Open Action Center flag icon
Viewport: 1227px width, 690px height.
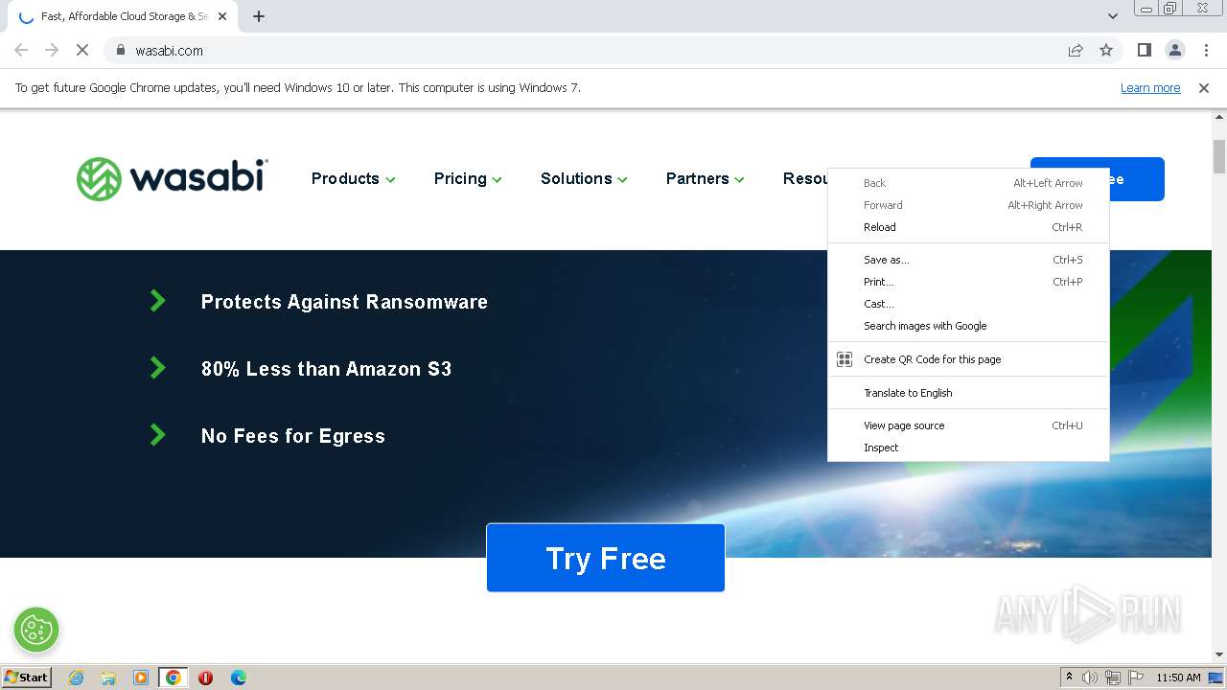coord(1136,678)
